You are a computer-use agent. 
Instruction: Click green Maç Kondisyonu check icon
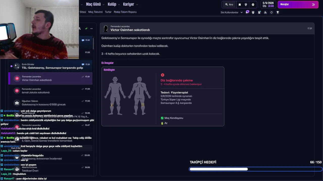coord(162,118)
